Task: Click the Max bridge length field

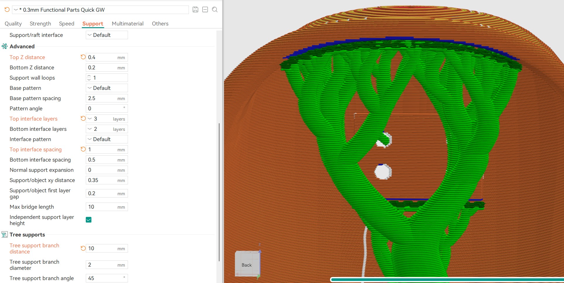Action: 102,207
